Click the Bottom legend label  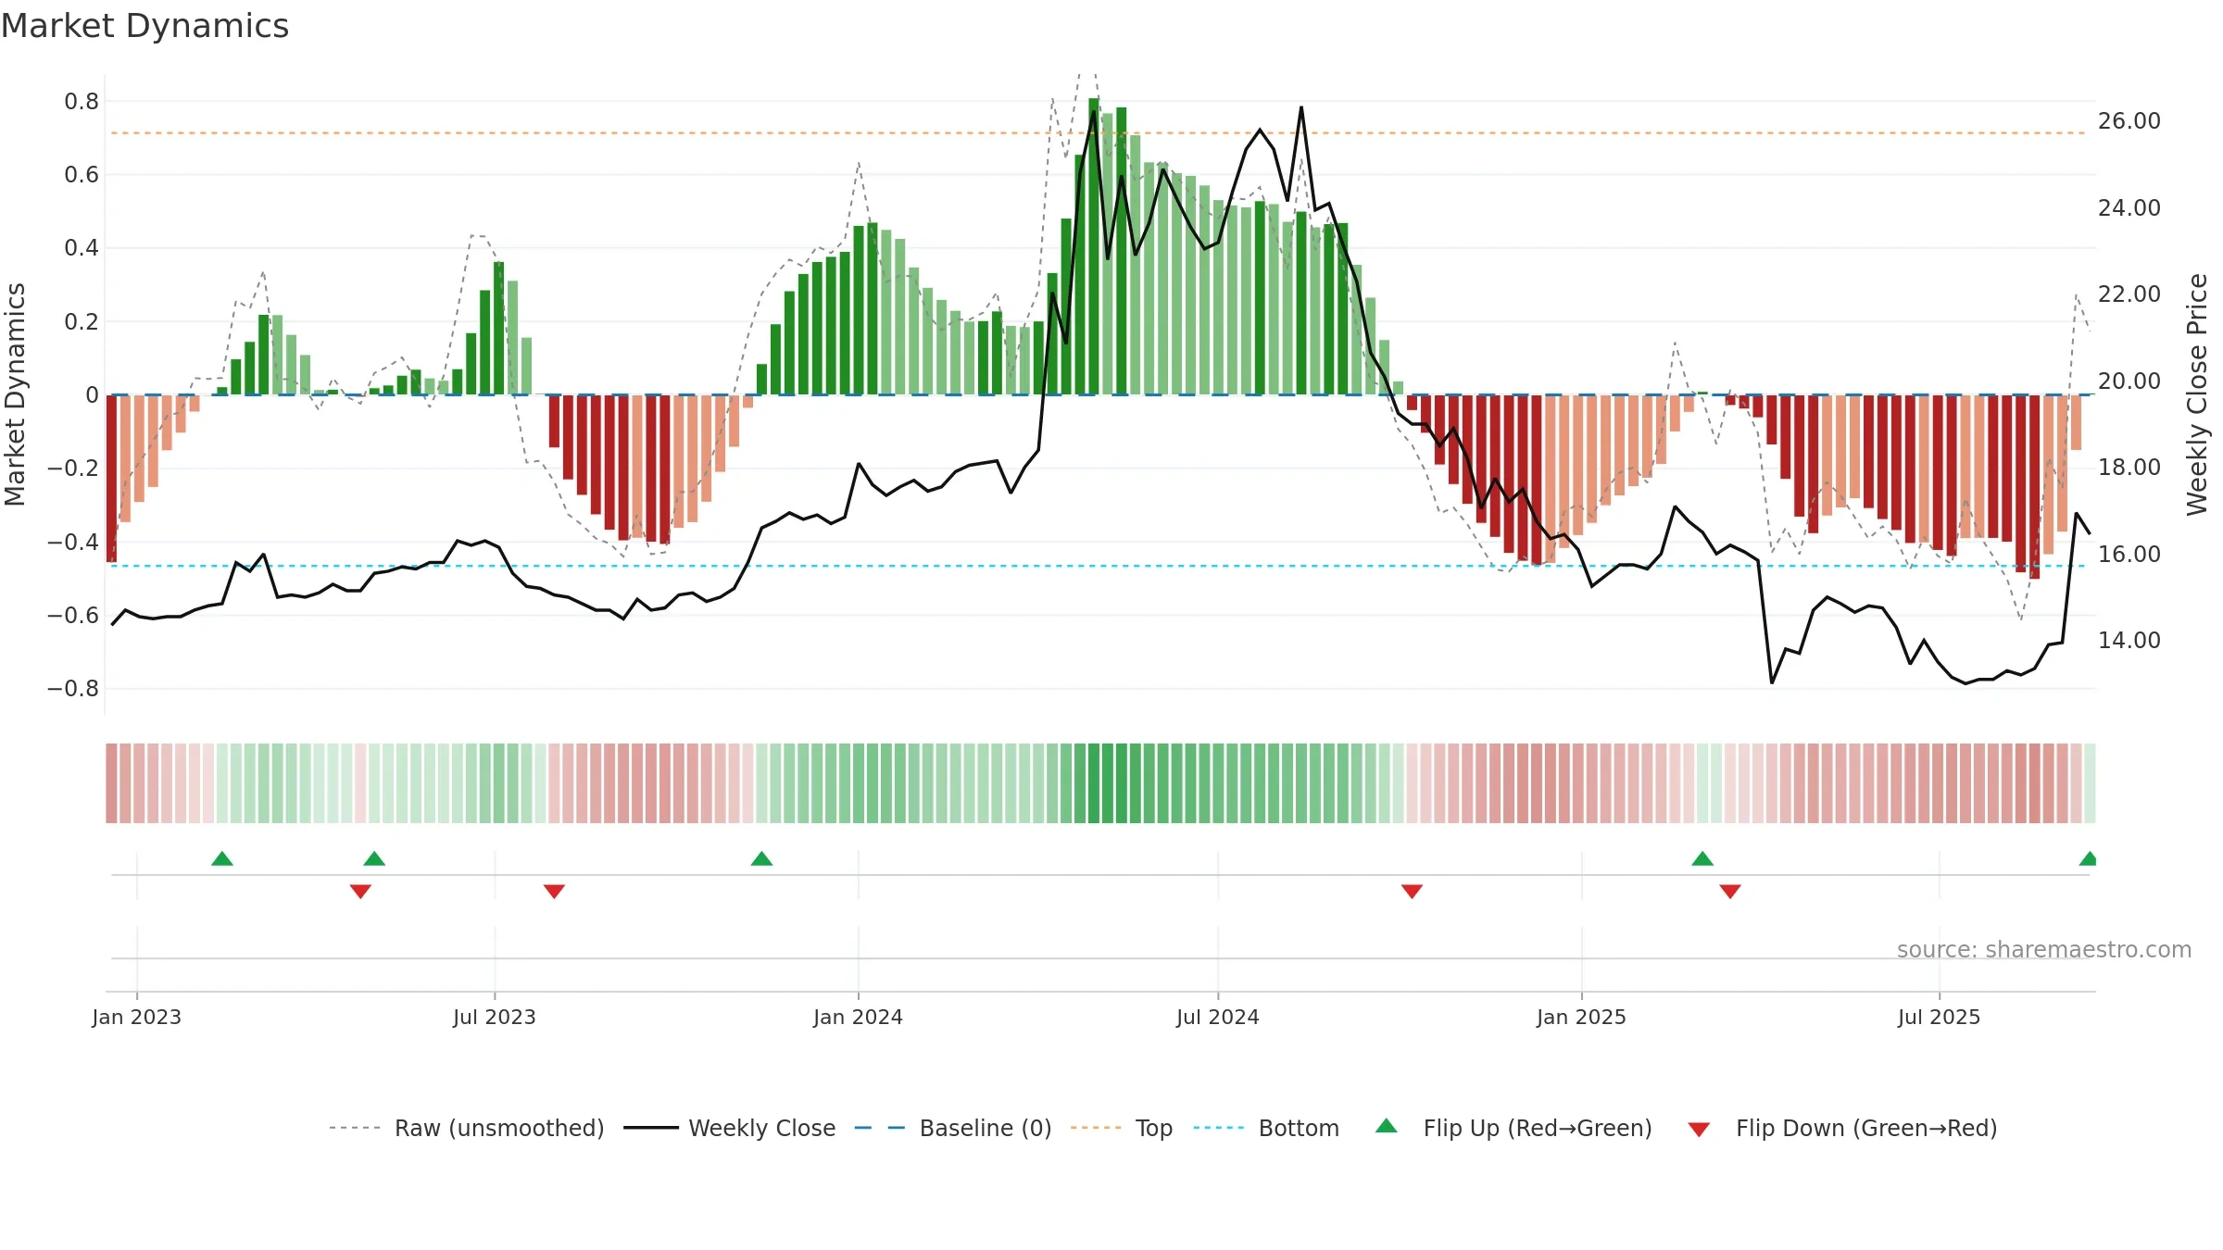1299,1128
